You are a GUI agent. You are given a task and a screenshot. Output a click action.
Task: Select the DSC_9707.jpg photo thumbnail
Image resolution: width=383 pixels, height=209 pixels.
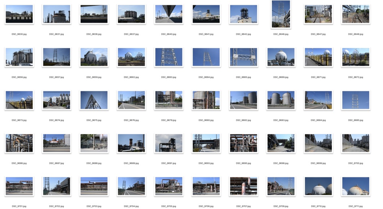tap(243, 186)
